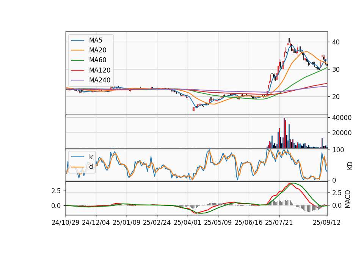Click the MA5 legend label

[x=96, y=40]
